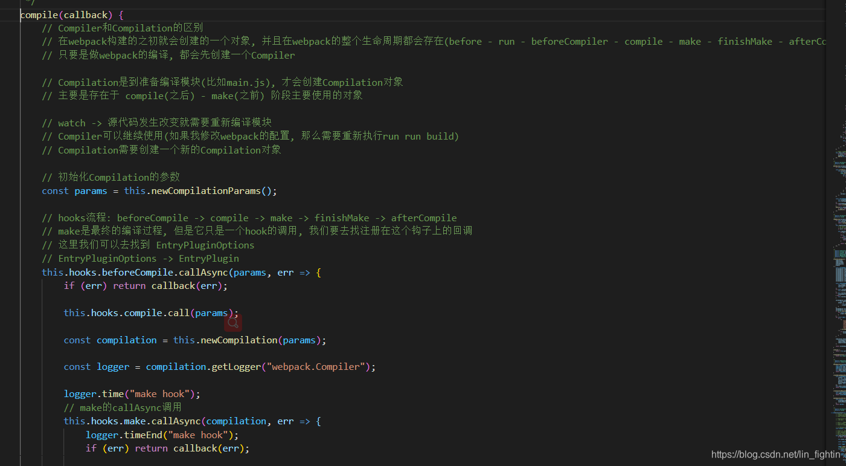This screenshot has height=466, width=846.
Task: Click comment 'Compilation需要创建一个新的Compilation对象'
Action: pyautogui.click(x=162, y=150)
